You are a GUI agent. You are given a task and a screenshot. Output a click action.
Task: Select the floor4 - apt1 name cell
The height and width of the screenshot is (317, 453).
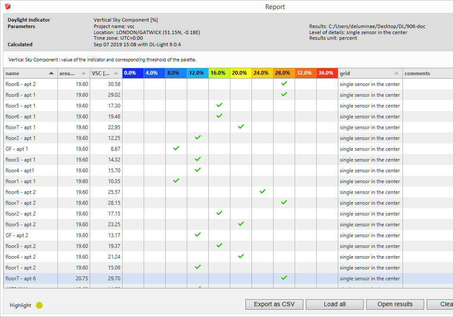[x=31, y=170]
